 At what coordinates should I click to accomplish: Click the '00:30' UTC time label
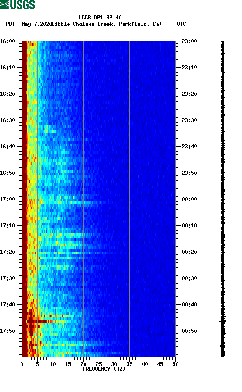[189, 278]
